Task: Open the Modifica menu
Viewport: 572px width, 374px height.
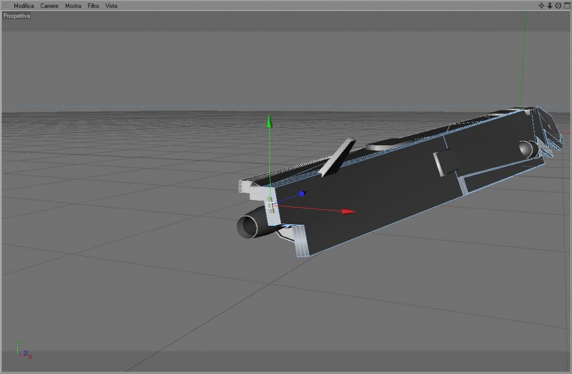Action: click(x=23, y=6)
